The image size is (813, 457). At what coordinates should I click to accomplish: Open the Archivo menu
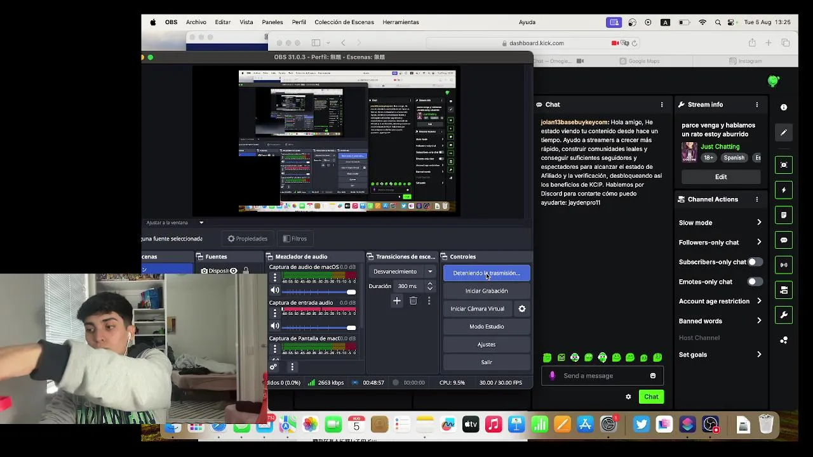196,22
